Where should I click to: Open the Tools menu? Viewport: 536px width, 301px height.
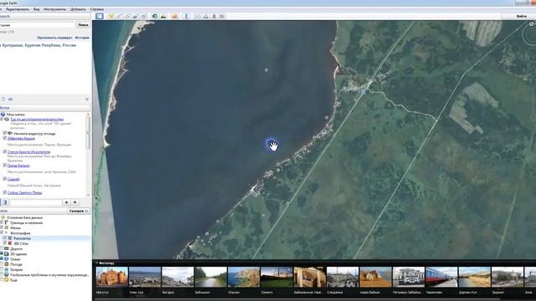click(x=54, y=9)
